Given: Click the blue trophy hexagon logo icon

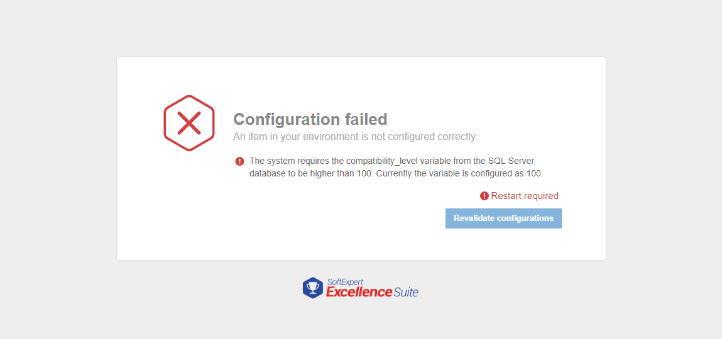Looking at the screenshot, I should click(x=313, y=288).
